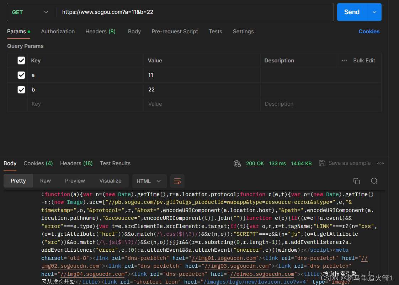Click the //img01.sogoucdn.com link in response
This screenshot has width=399, height=285.
click(224, 258)
